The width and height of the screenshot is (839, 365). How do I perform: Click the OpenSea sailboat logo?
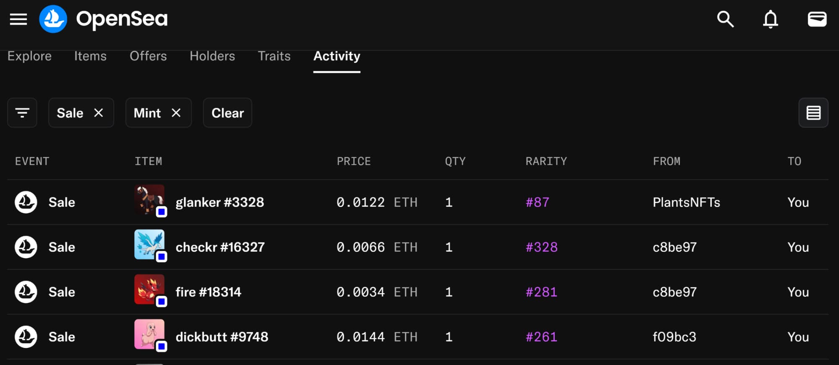click(x=53, y=19)
